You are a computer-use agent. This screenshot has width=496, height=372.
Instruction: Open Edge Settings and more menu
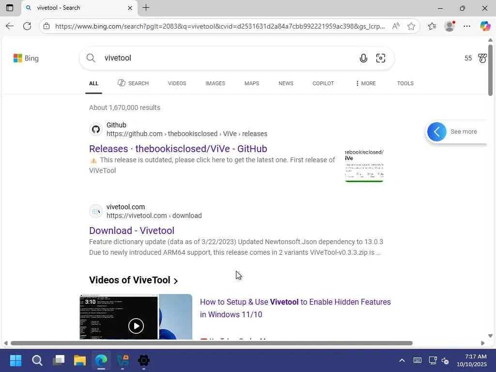pyautogui.click(x=467, y=26)
